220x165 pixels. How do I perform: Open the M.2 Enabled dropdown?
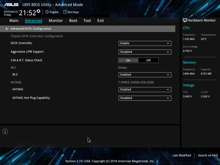pyautogui.click(x=145, y=75)
